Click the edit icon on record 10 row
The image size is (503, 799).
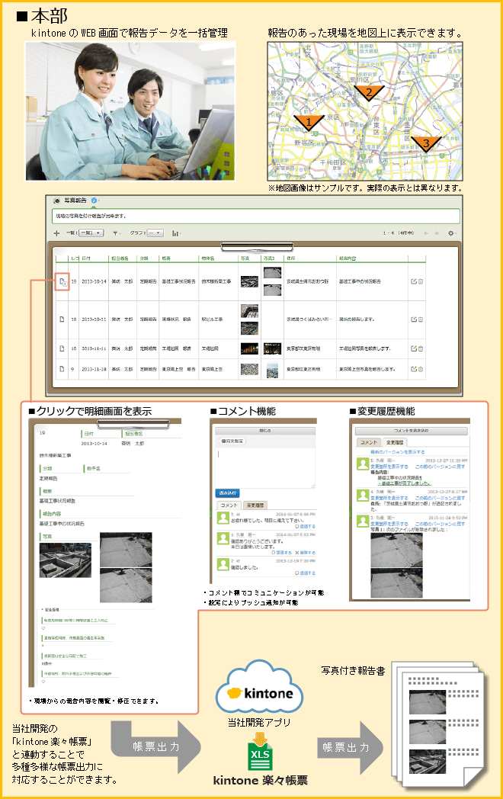pyautogui.click(x=414, y=348)
